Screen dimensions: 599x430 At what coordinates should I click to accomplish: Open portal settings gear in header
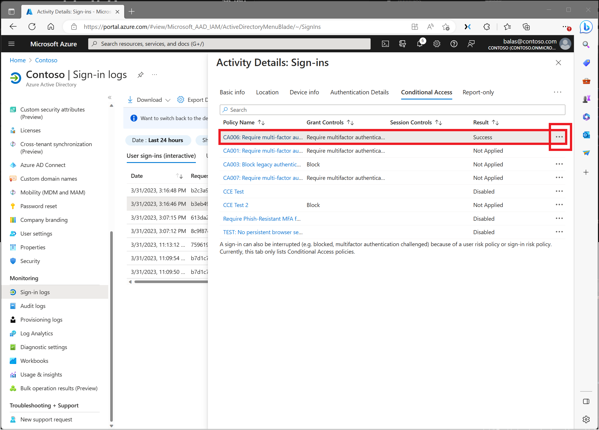click(x=437, y=44)
